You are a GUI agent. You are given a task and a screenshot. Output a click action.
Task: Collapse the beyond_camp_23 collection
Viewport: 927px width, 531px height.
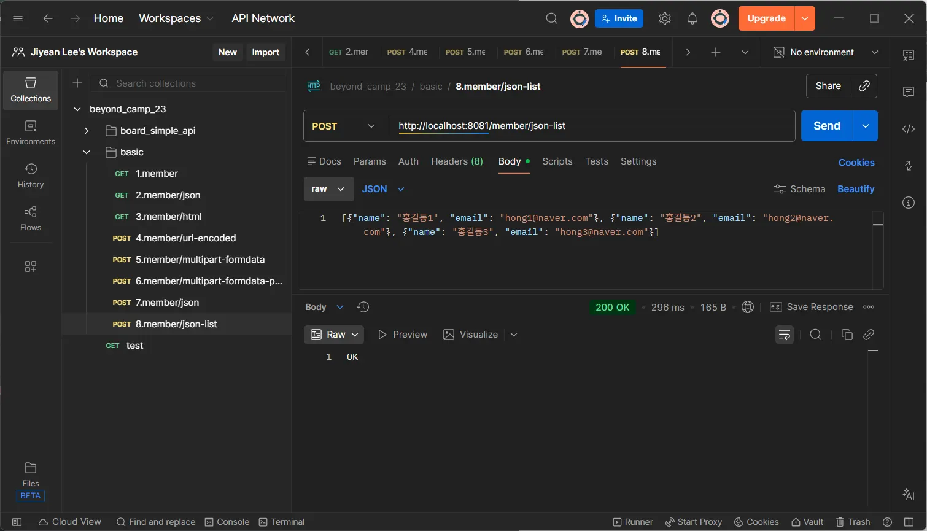[77, 109]
